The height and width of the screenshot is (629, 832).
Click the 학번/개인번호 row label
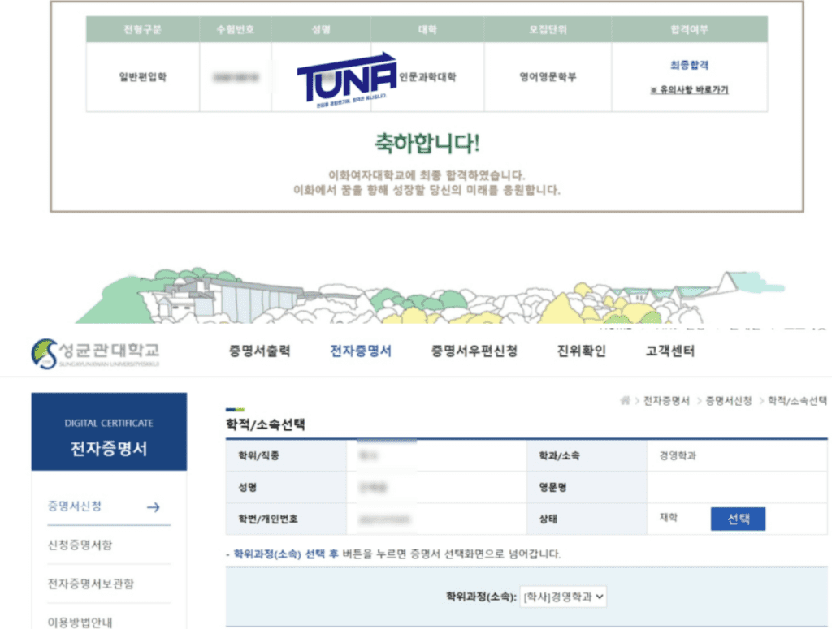tap(268, 519)
